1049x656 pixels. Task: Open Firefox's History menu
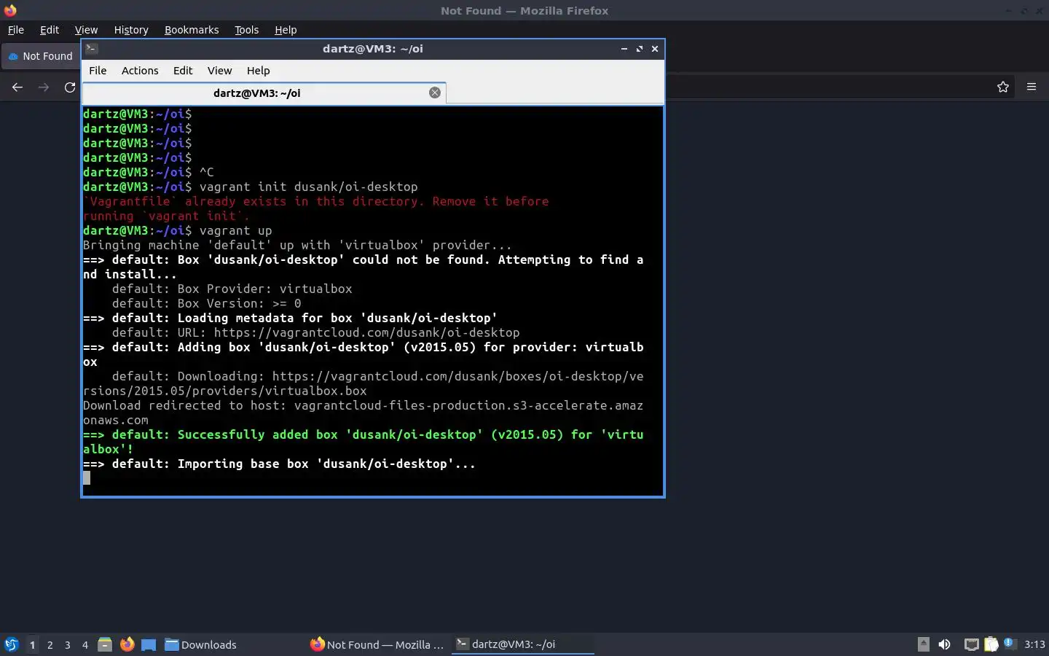(131, 30)
